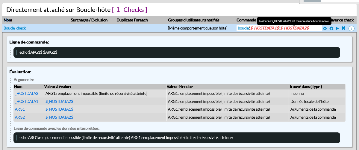Open the Boucle-check link

tap(15, 28)
